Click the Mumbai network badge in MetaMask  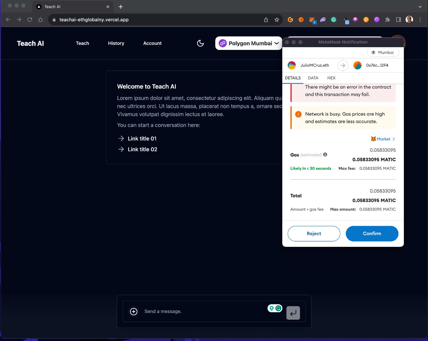click(383, 52)
